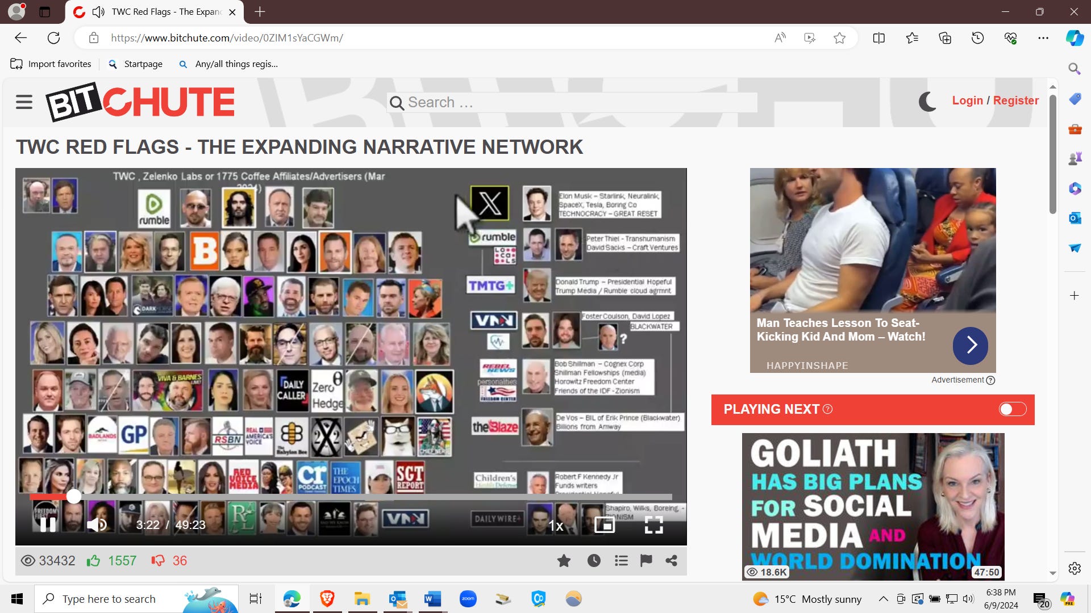Open the Startpage bookmark
Viewport: 1091px width, 613px height.
pyautogui.click(x=136, y=64)
